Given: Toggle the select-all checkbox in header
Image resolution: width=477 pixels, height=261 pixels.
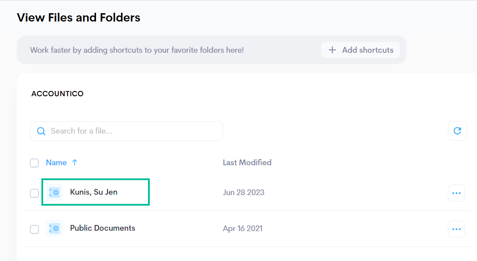Looking at the screenshot, I should [x=34, y=163].
